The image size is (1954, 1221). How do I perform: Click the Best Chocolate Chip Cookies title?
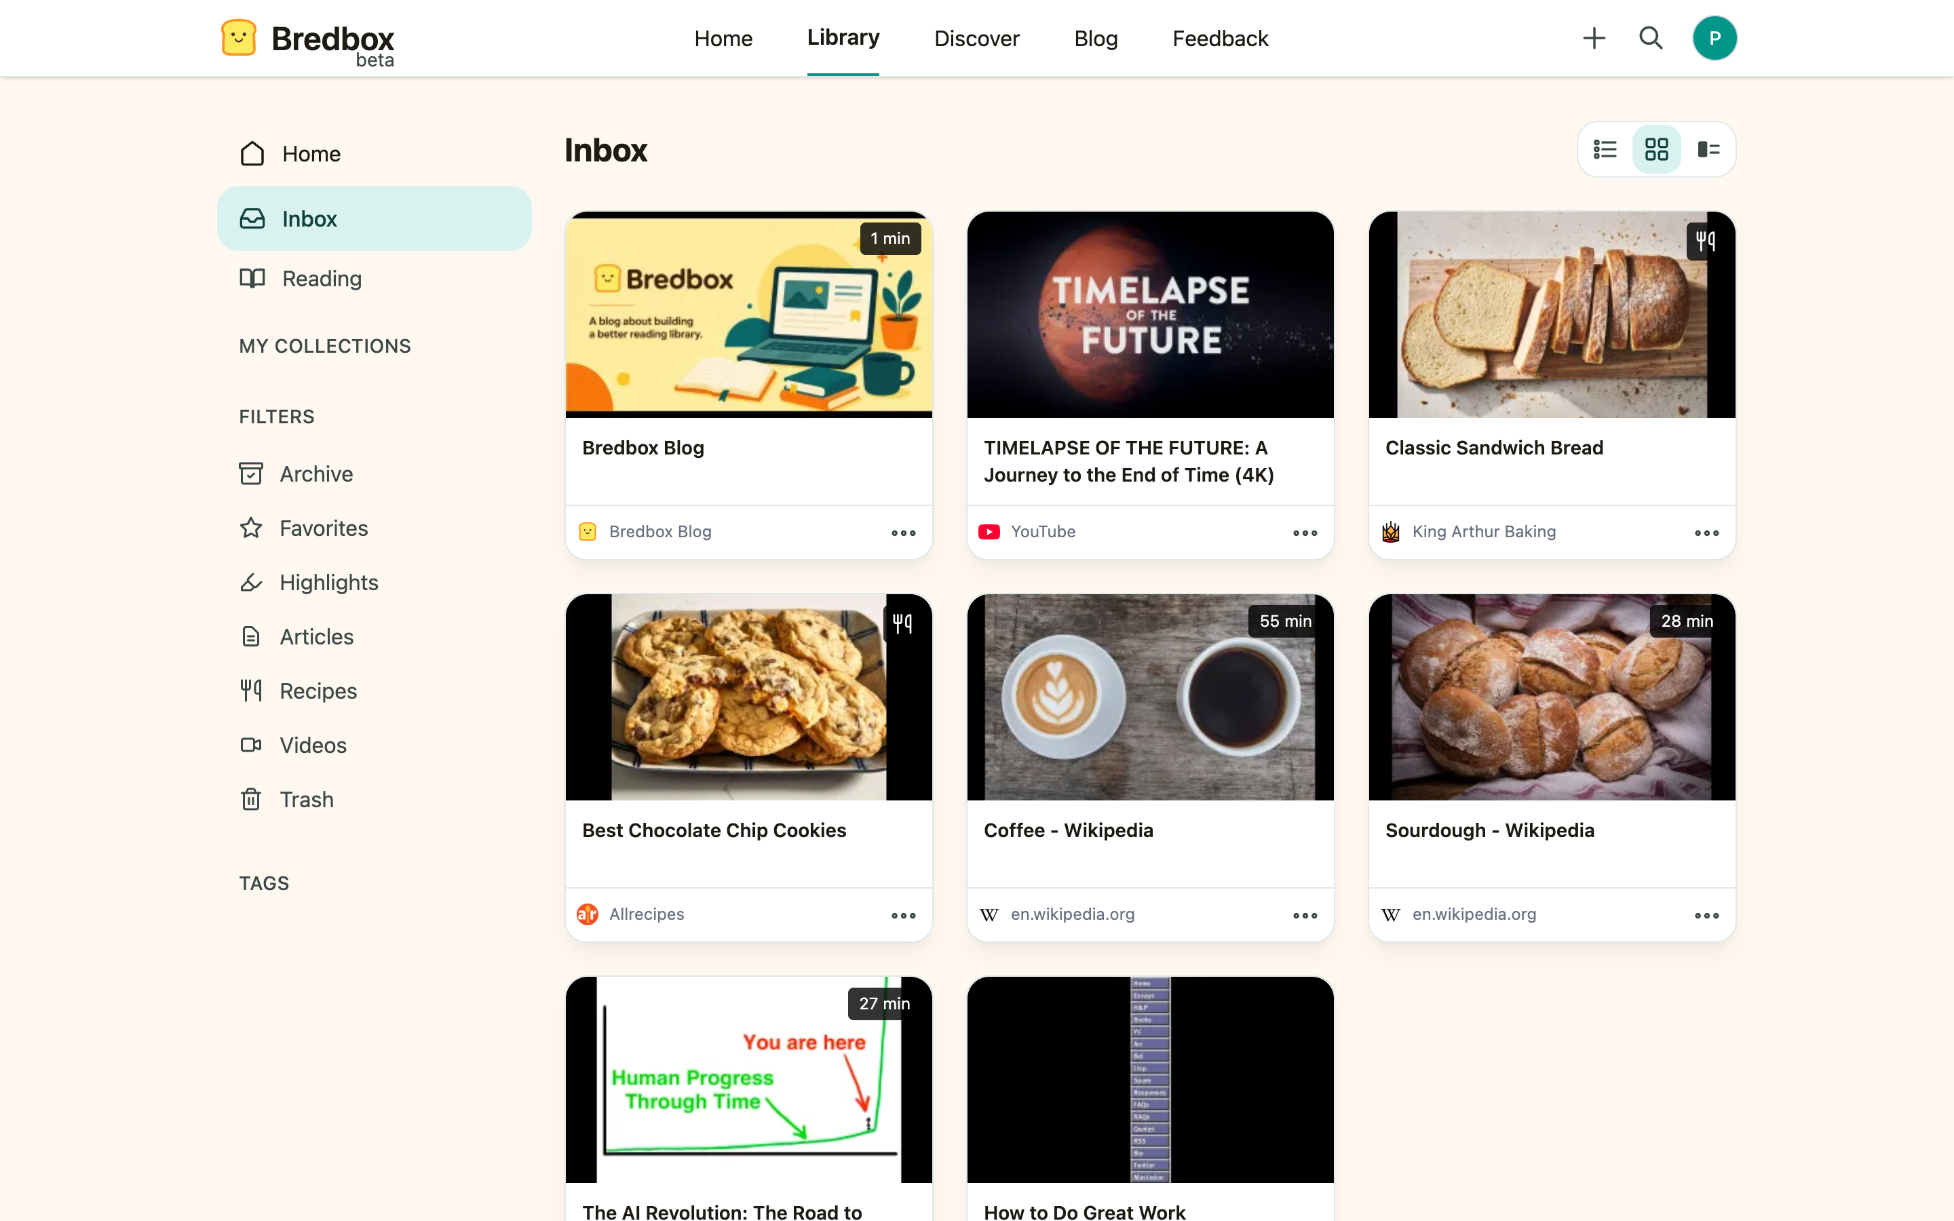point(714,830)
